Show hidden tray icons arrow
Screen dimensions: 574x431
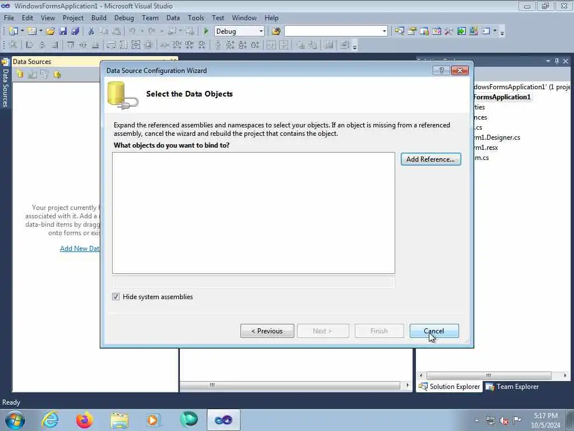coord(476,421)
